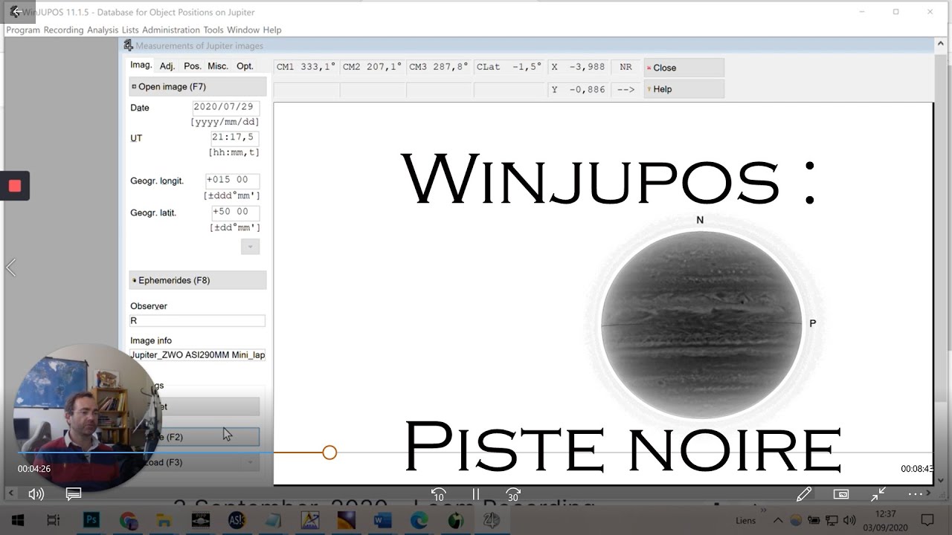Click the Open image (F7) button

197,87
